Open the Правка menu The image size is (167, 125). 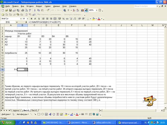15,6
